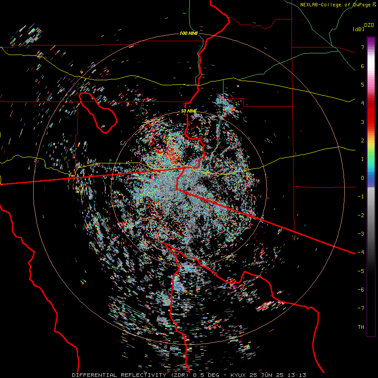Screen dimensions: 378x378
Task: Click the 0 value on color scale
Action: (x=362, y=178)
